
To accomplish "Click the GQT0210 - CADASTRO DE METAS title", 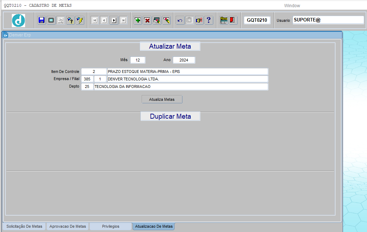I will [x=38, y=5].
